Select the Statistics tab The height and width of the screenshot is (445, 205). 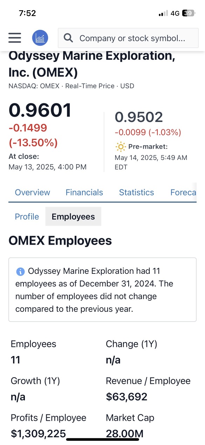[x=136, y=192]
